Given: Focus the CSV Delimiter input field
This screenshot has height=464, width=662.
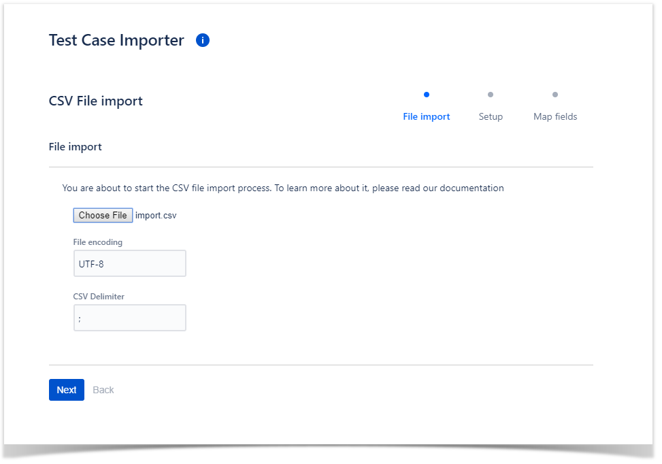Looking at the screenshot, I should tap(130, 318).
